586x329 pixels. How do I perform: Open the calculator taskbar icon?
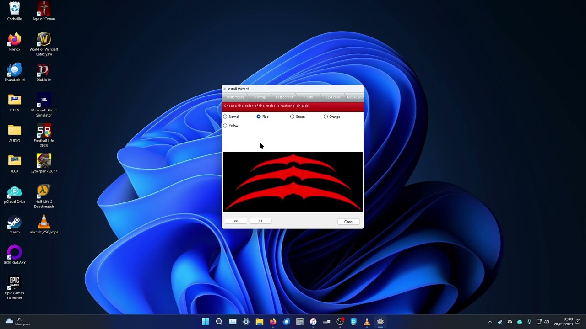[x=300, y=322]
